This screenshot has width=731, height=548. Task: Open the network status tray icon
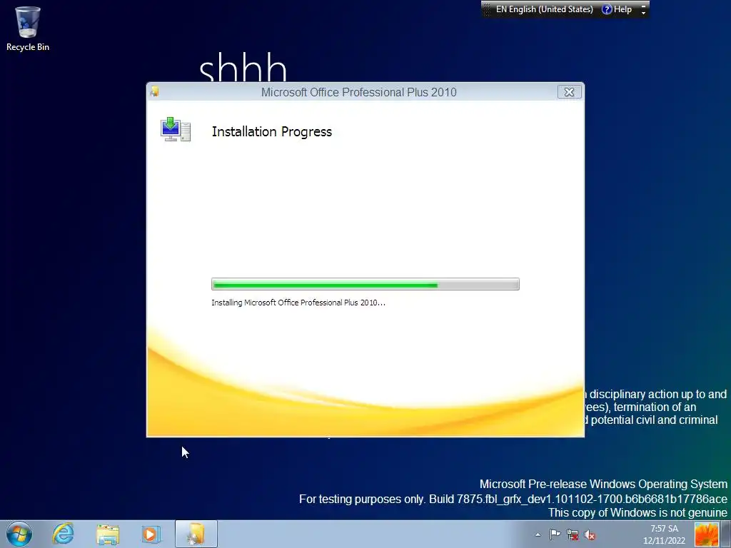coord(573,535)
